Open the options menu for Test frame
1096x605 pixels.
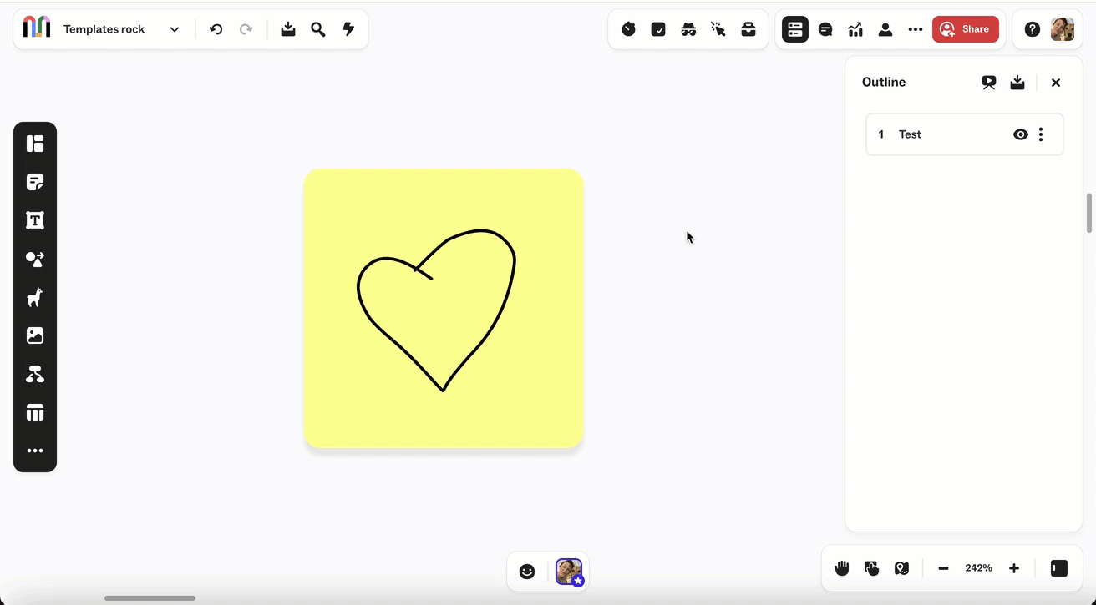(x=1041, y=134)
